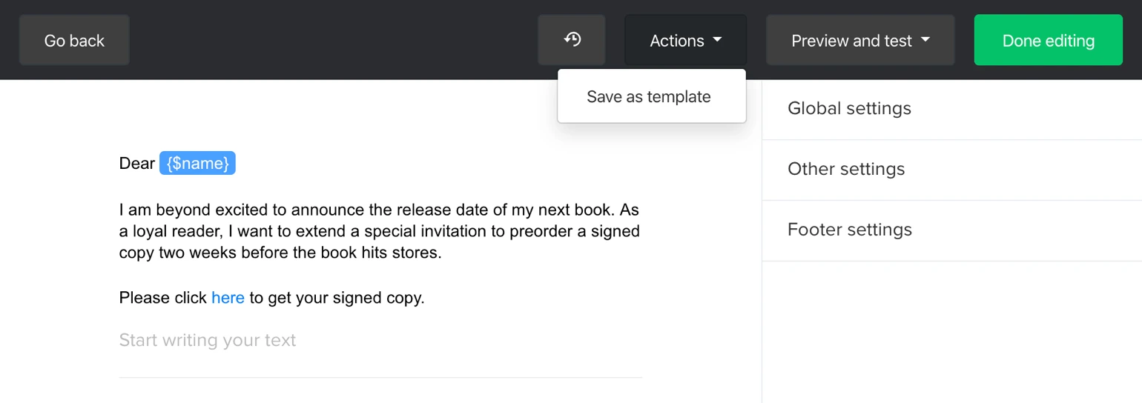The width and height of the screenshot is (1142, 403).
Task: Place cursor in the book announcement paragraph
Action: 379,231
